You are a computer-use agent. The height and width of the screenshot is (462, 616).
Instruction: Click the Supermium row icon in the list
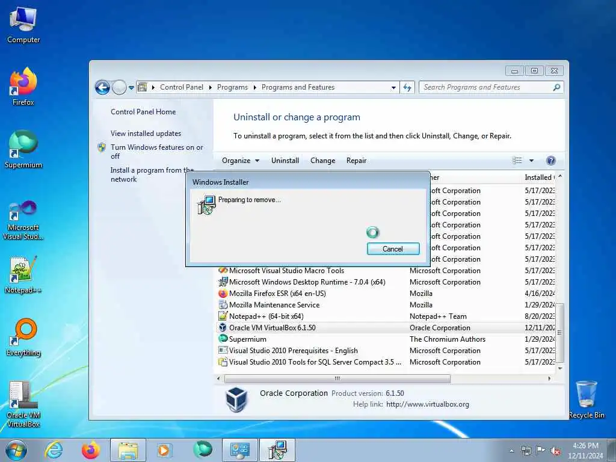(x=223, y=339)
